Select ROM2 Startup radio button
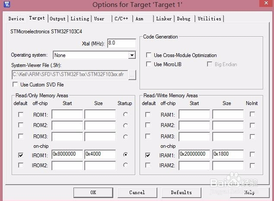This screenshot has height=201, width=274. point(125,125)
